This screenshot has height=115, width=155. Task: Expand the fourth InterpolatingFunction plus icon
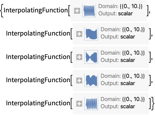(79, 81)
